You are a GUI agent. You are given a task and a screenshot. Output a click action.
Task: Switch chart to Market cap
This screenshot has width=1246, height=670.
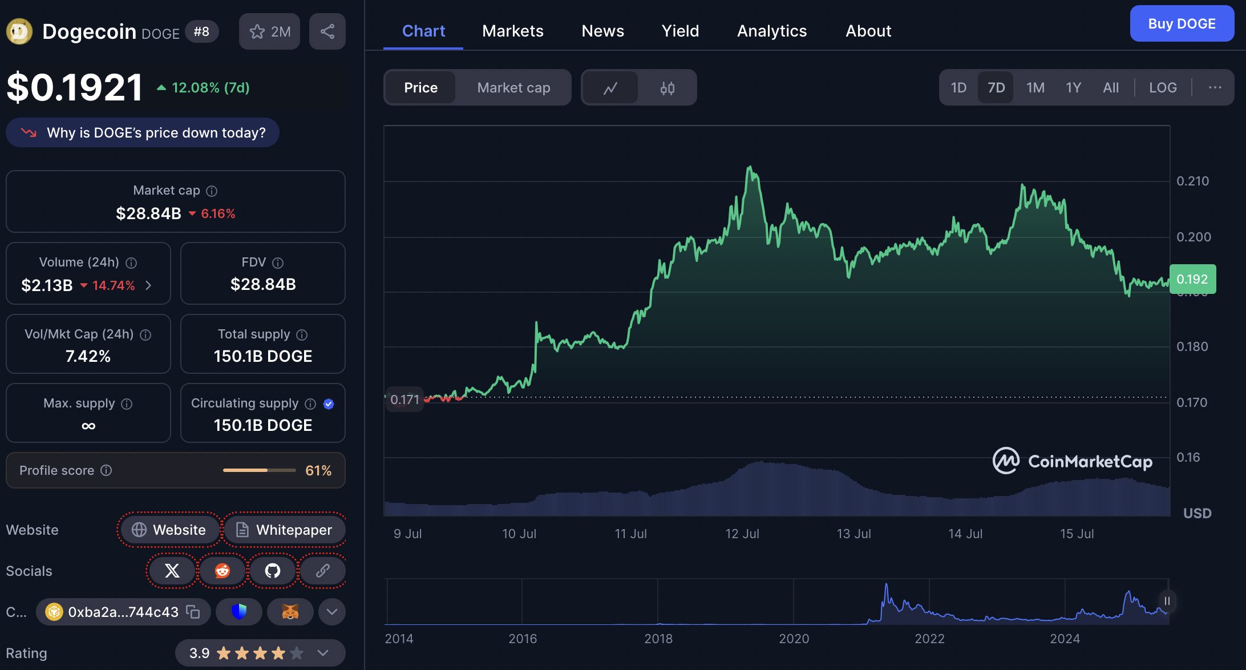coord(513,87)
